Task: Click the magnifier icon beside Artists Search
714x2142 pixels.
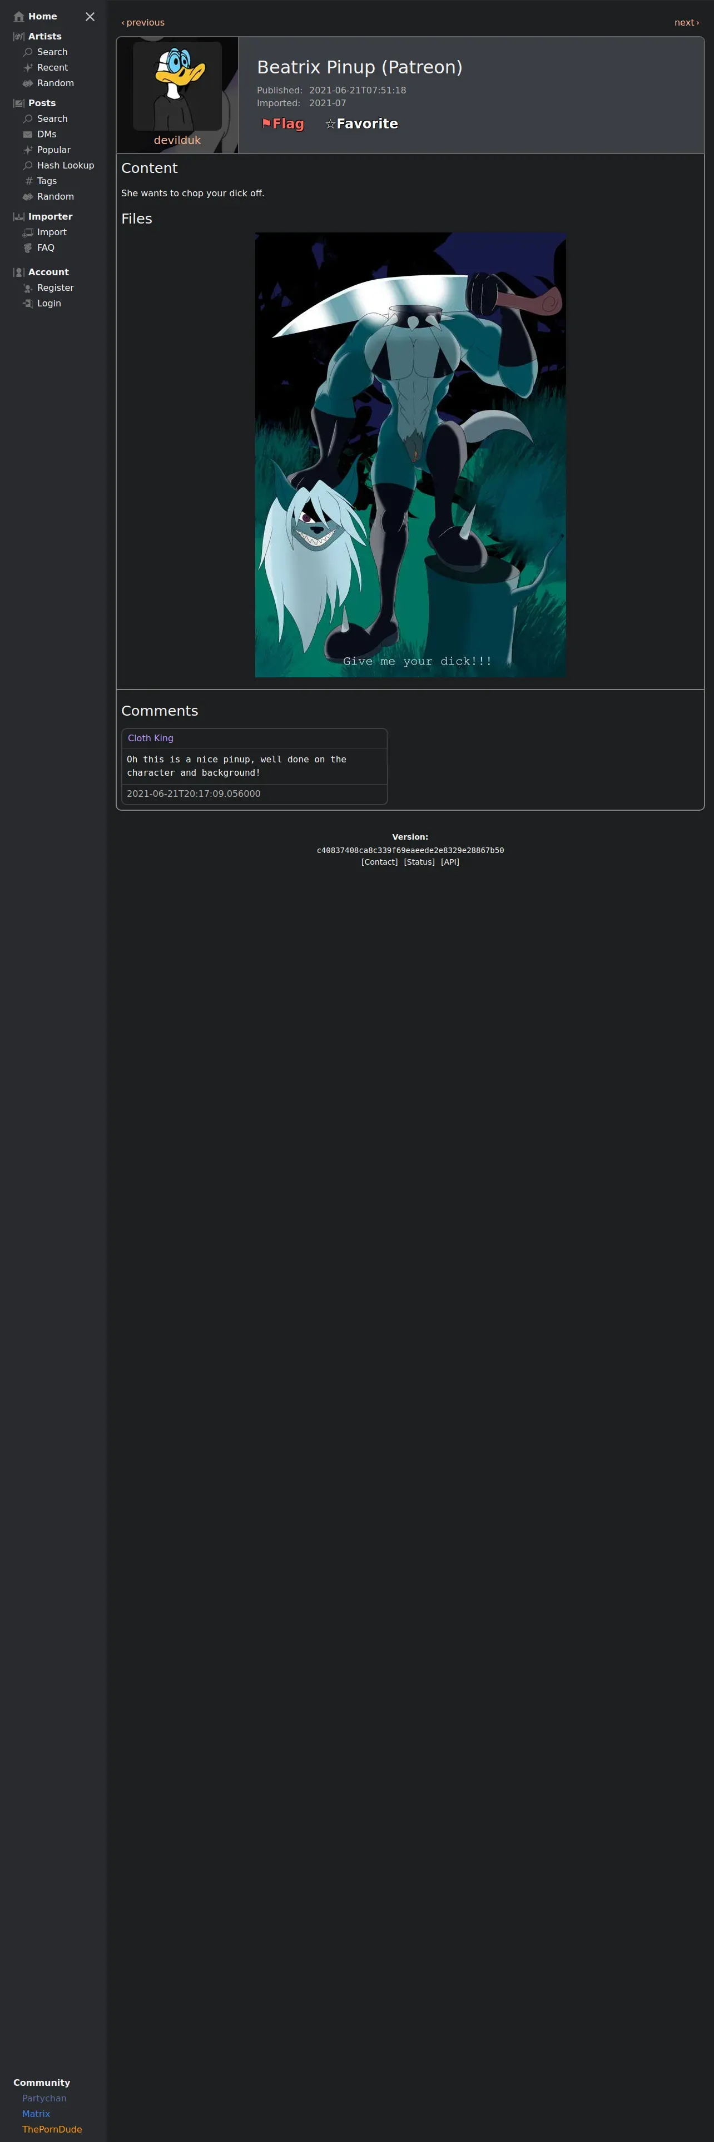Action: click(x=27, y=52)
